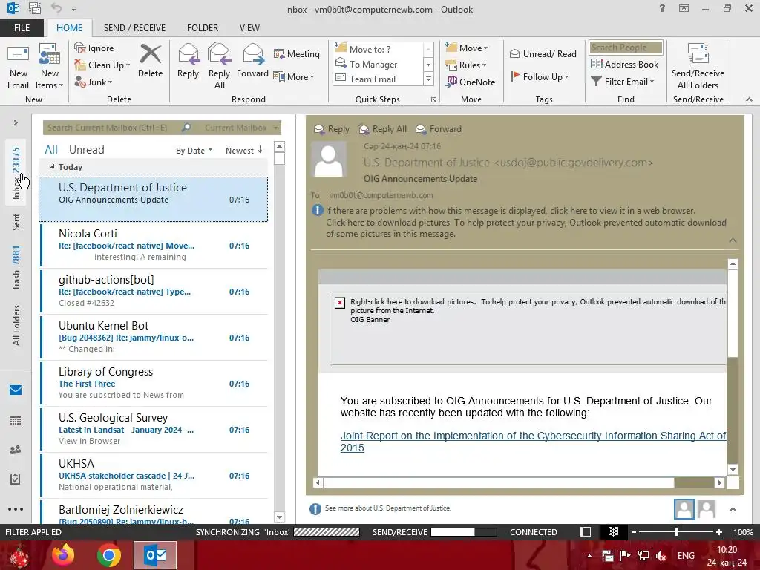The width and height of the screenshot is (760, 570).
Task: Expand the Quick Steps gallery
Action: [x=428, y=79]
